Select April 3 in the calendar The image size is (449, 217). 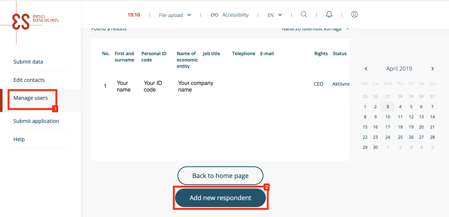pyautogui.click(x=388, y=106)
